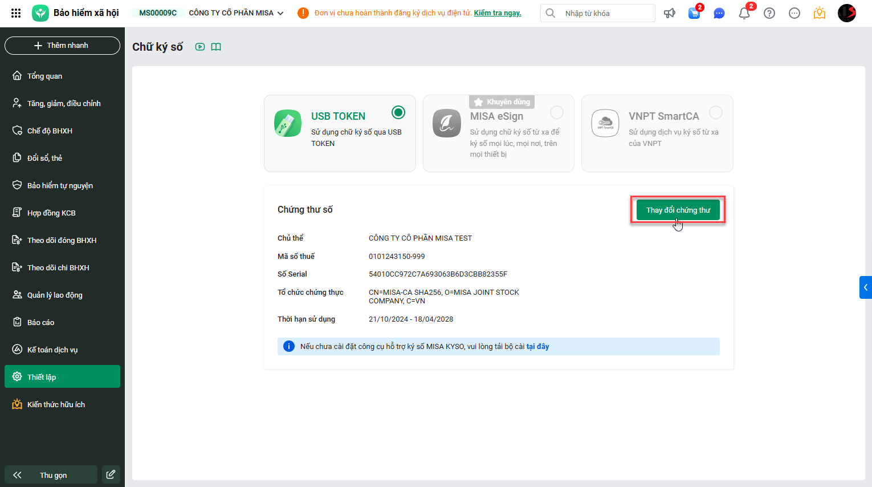Open Kiến thức hữu ích menu
This screenshot has width=872, height=487.
[x=62, y=404]
